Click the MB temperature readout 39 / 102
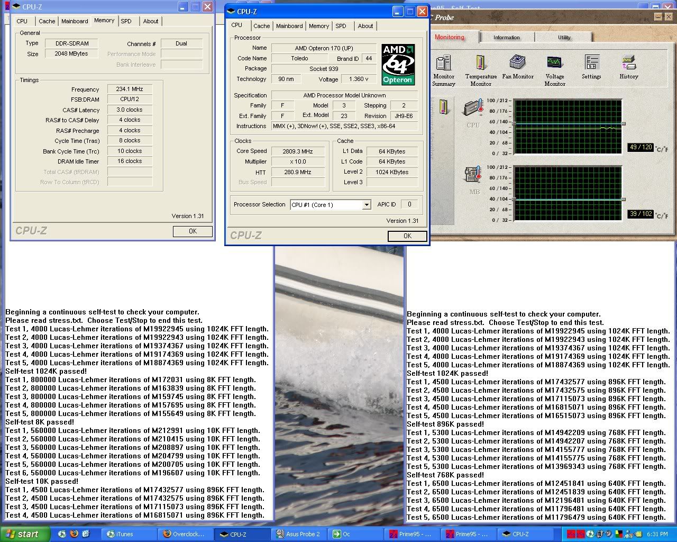Screen dimensions: 677x542 point(641,214)
